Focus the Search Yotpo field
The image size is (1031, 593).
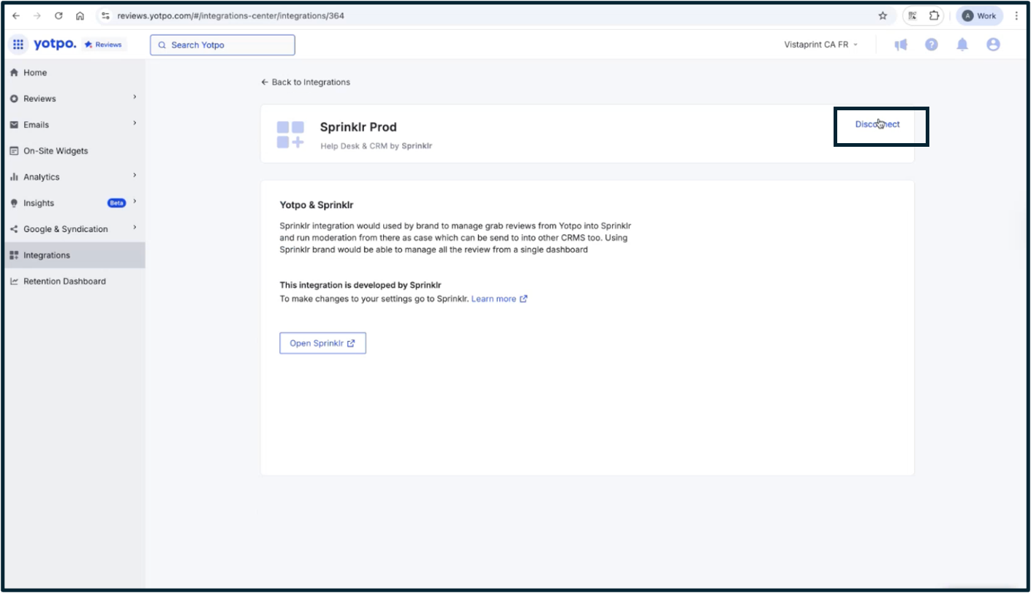[x=222, y=45]
